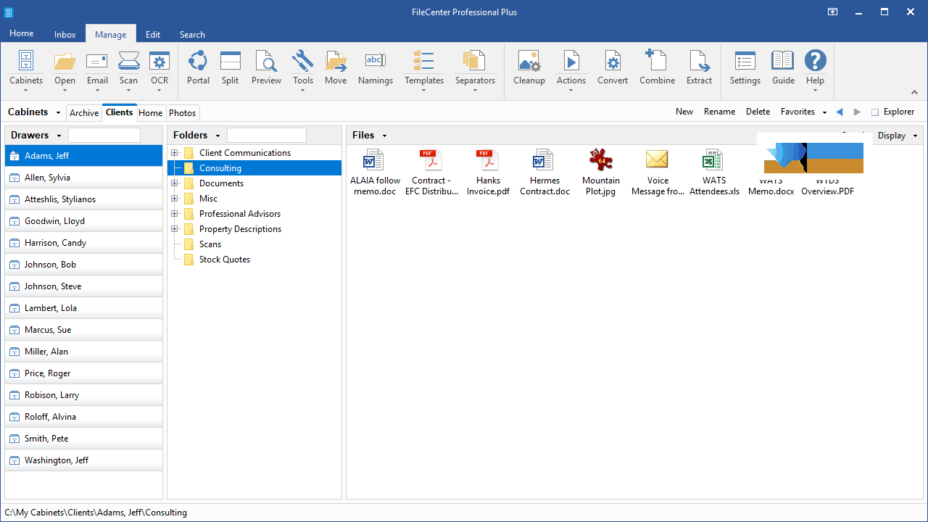Select the Allen, Sylvia drawer

(84, 178)
